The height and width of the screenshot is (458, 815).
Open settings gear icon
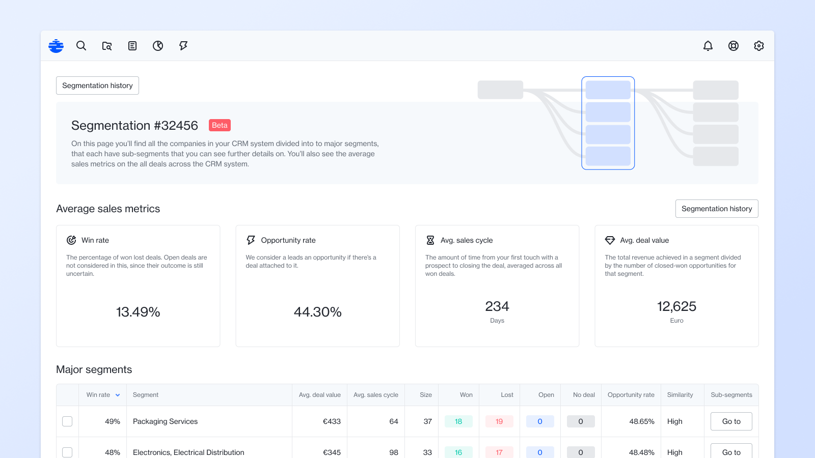coord(759,46)
